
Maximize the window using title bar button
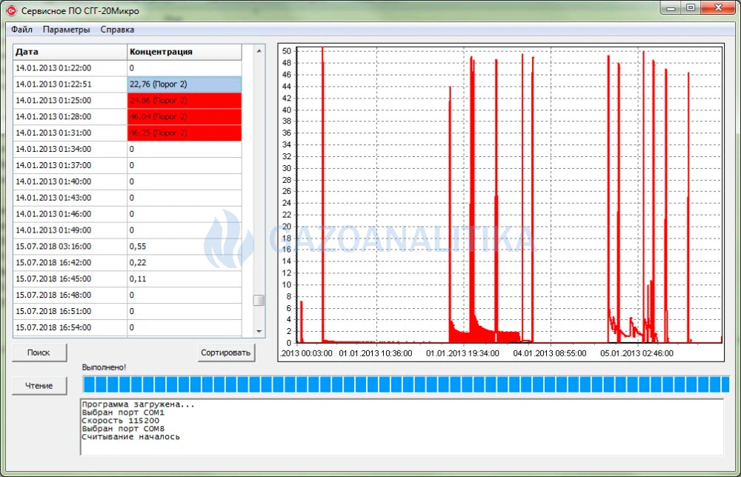[691, 8]
